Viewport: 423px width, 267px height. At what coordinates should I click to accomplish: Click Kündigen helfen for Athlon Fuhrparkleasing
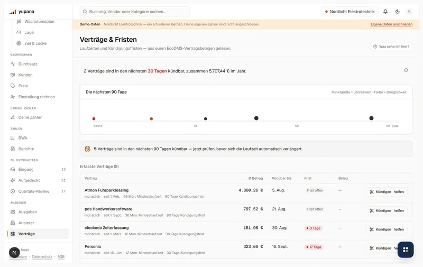tap(387, 192)
